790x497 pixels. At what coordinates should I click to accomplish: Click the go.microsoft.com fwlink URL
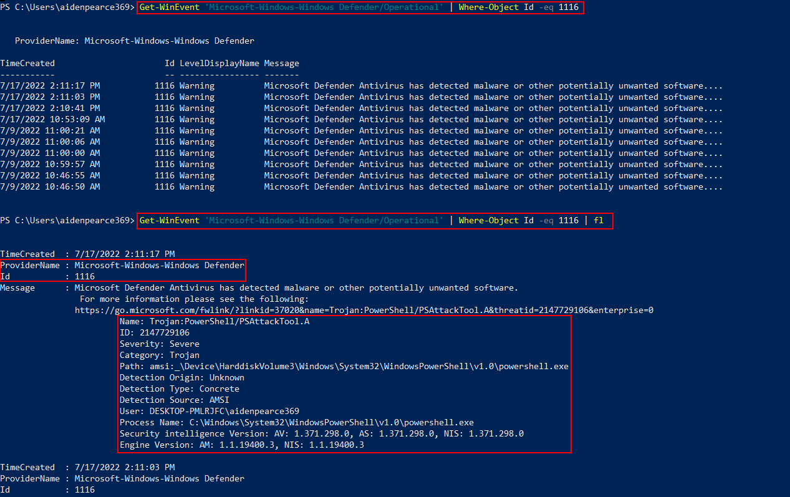(x=364, y=311)
